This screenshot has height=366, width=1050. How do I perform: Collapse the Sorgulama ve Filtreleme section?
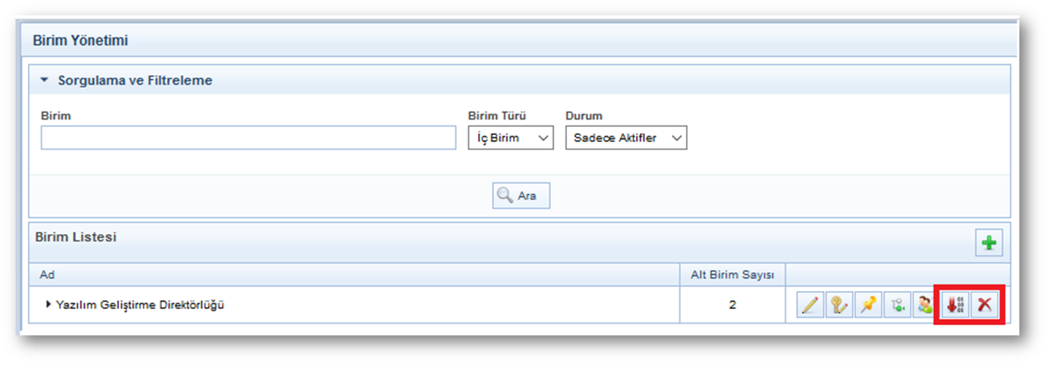44,81
